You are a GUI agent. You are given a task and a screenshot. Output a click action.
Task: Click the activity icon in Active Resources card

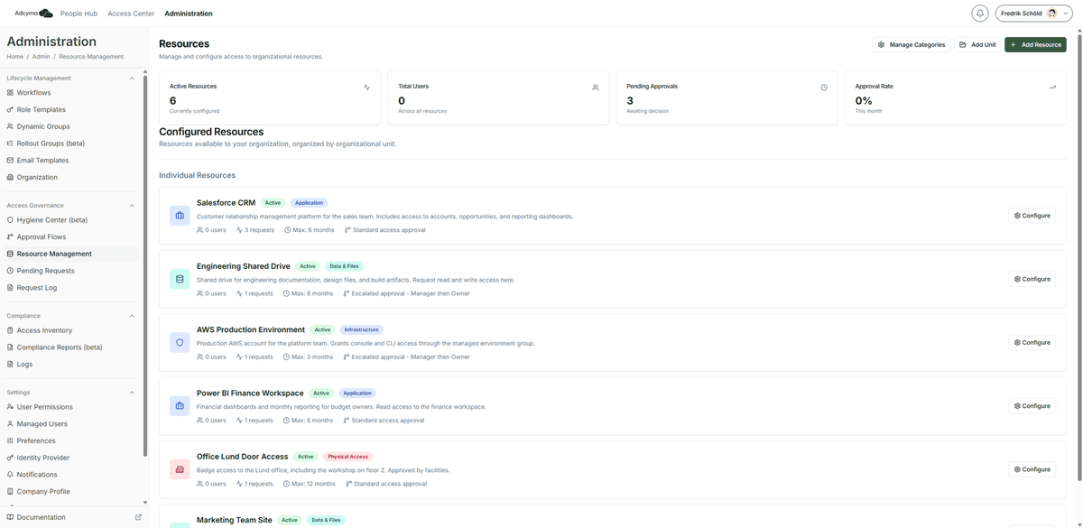[x=366, y=88]
